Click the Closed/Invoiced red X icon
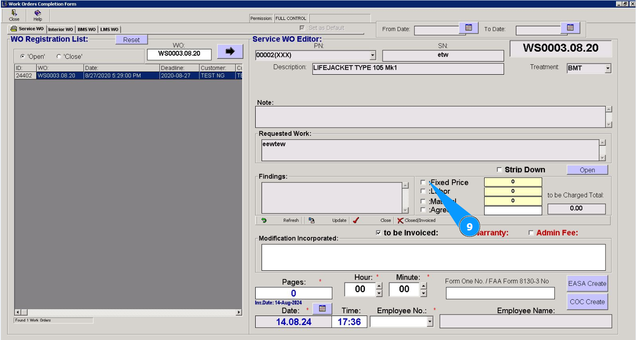Screen dimensions: 636x340 pos(400,220)
